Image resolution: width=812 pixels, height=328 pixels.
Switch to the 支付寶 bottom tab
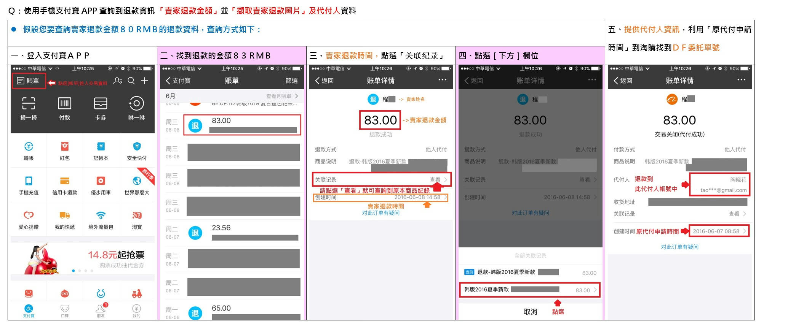(x=29, y=311)
